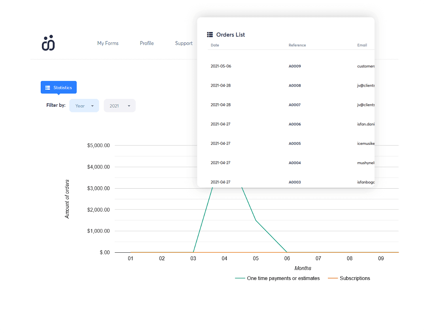The width and height of the screenshot is (424, 333).
Task: Click the app logo icon
Action: click(x=48, y=43)
